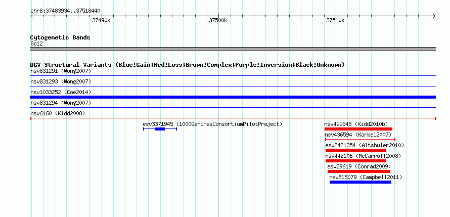Screen dimensions: 450x217
Task: Click the esv29619 (Conrad2009) label
Action: tap(359, 166)
